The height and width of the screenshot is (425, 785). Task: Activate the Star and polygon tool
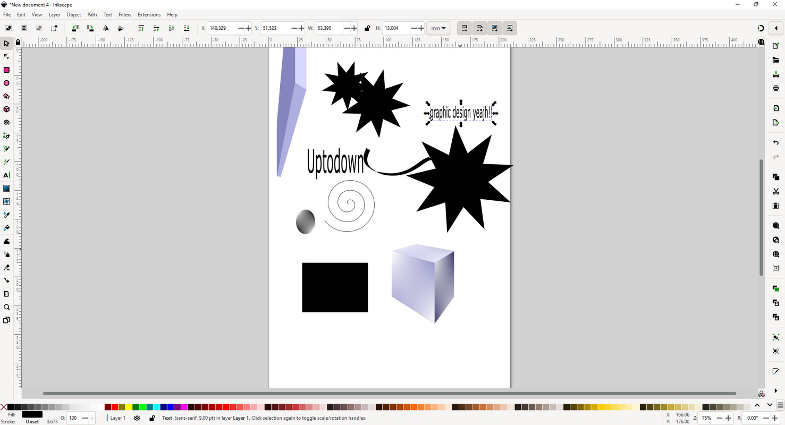coord(6,96)
